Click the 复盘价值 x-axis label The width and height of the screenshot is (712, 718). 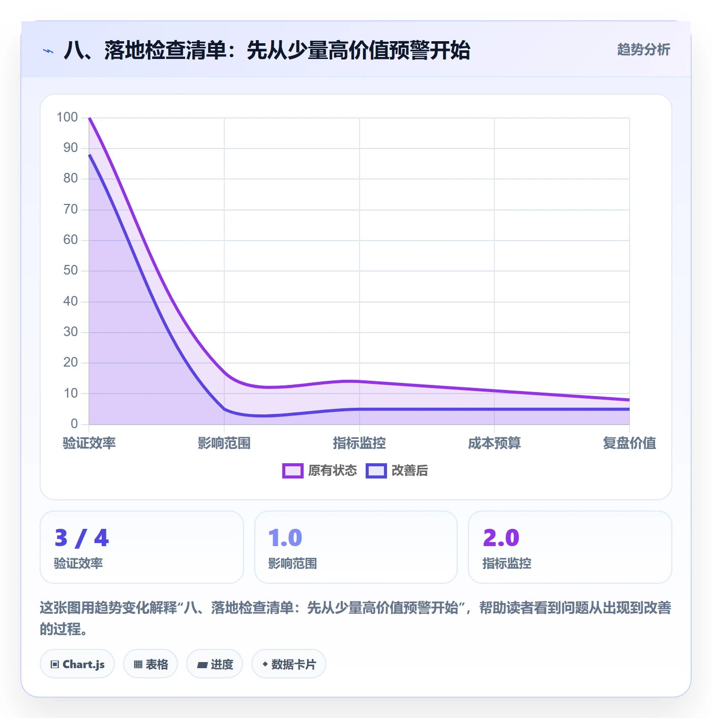(x=630, y=443)
